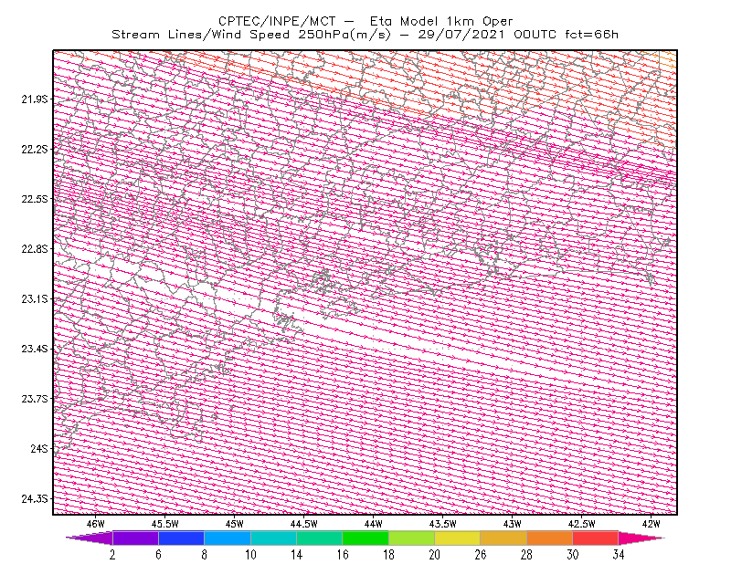Click the yellow segment between 20 and 26
This screenshot has width=731, height=564.
click(458, 538)
